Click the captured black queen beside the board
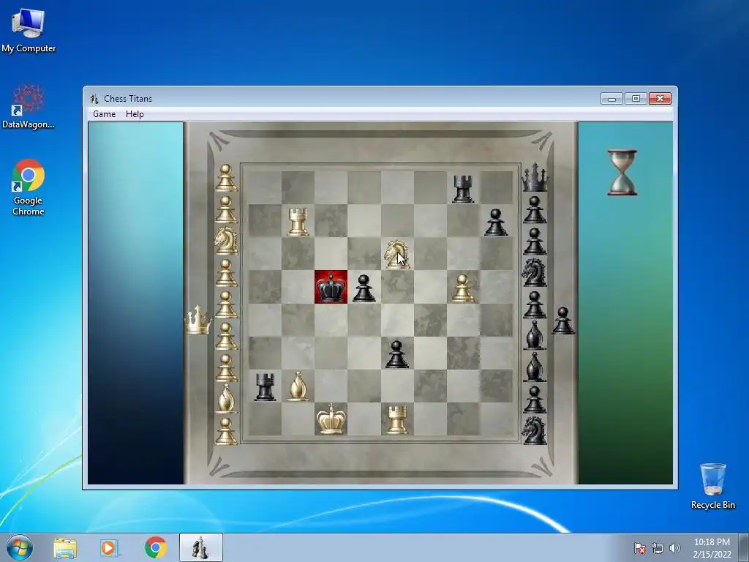 tap(535, 177)
